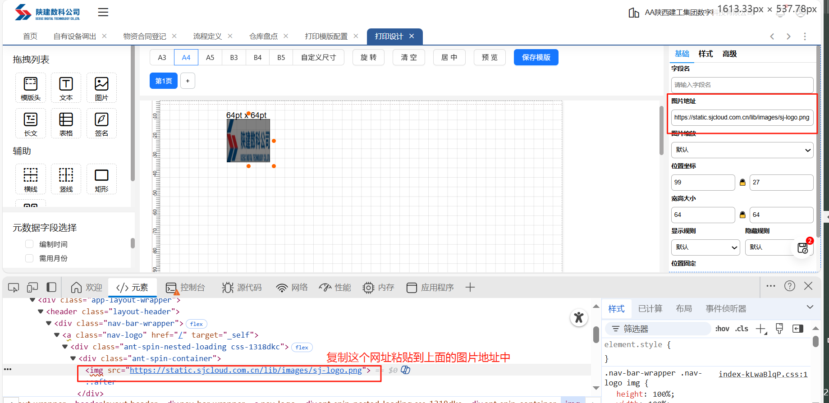Open the DevTools device emulation icon
829x403 pixels.
32,288
